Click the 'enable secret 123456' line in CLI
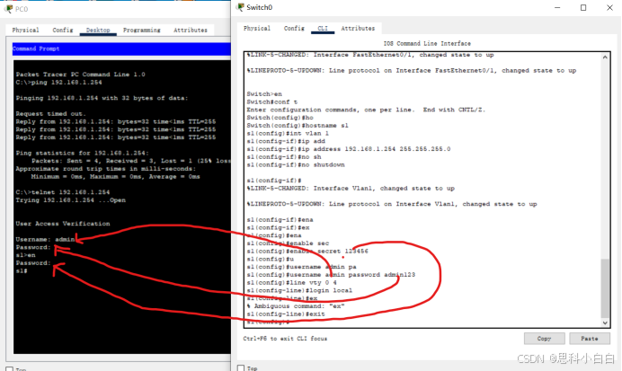622x371 pixels. point(307,252)
